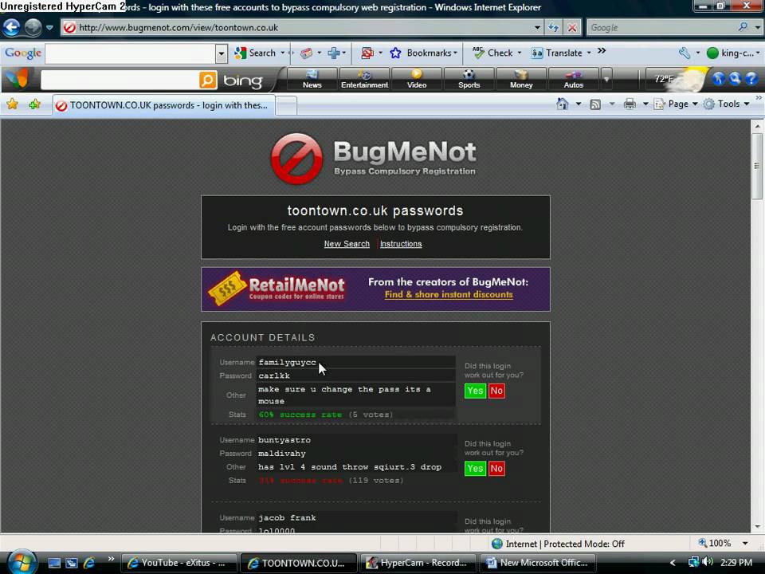Click the BugMeNot logo

374,159
